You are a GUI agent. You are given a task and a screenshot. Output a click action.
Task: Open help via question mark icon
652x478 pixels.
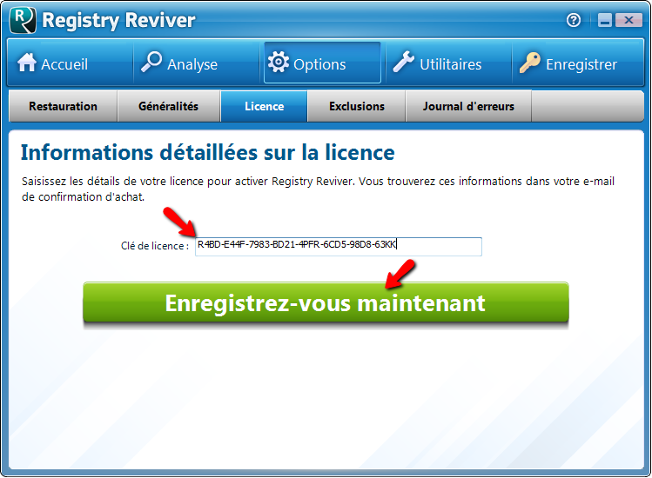click(574, 20)
